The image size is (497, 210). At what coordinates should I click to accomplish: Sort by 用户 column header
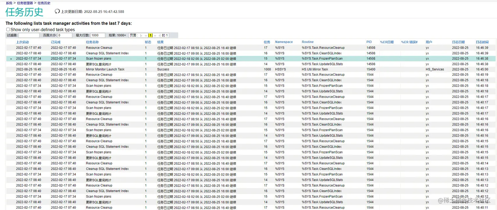(x=429, y=42)
